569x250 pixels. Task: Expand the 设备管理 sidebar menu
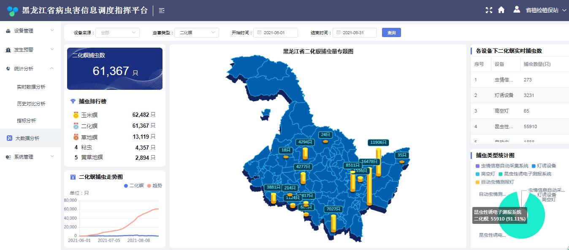[30, 31]
